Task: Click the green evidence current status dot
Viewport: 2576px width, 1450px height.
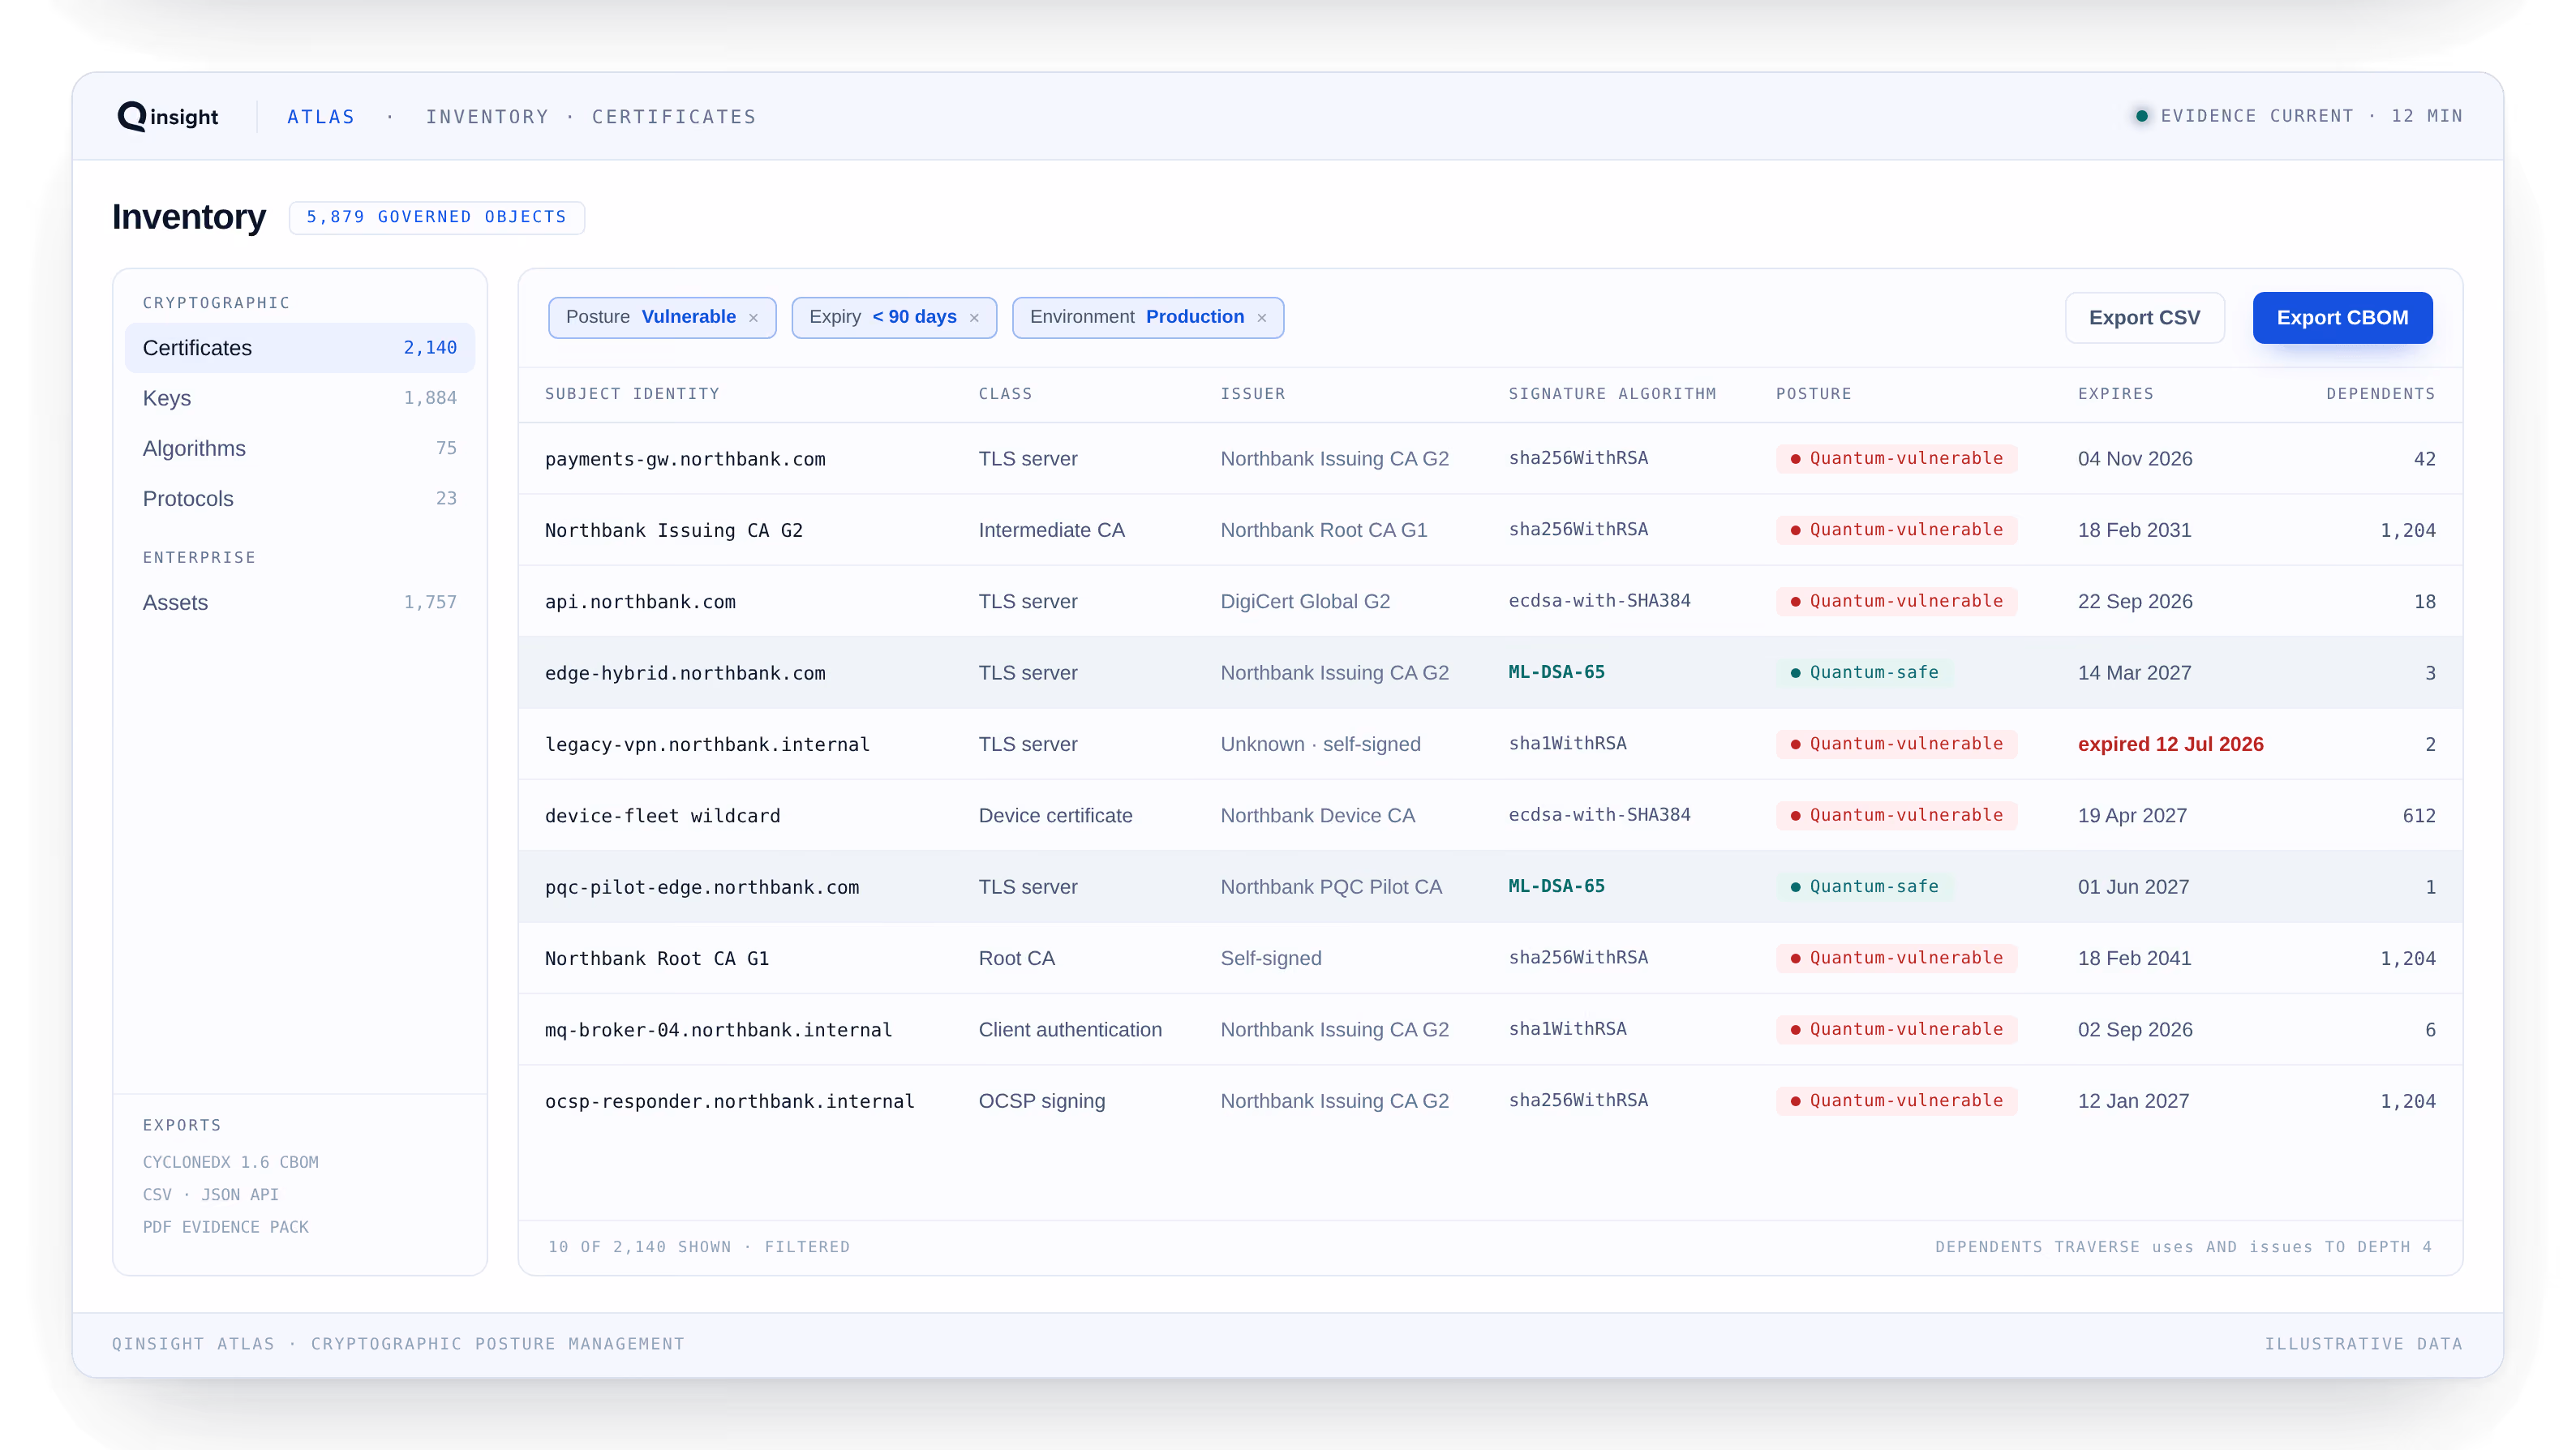Action: click(x=2141, y=116)
